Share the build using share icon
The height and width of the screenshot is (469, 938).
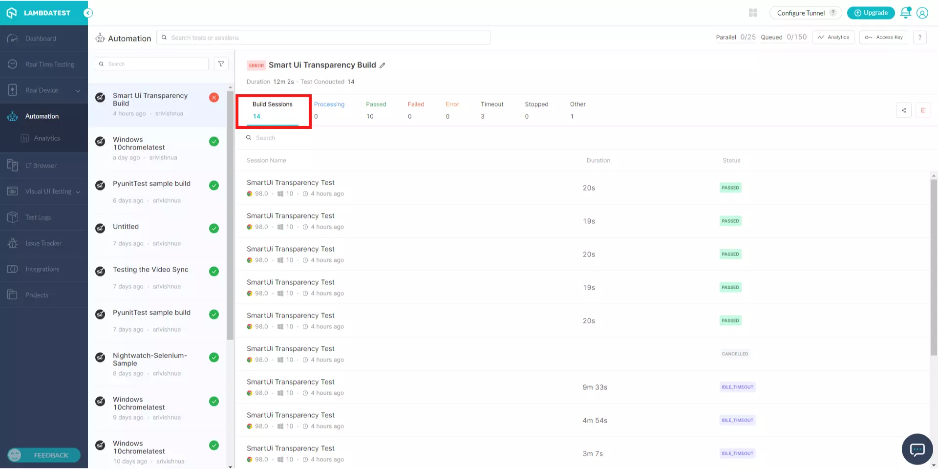(903, 110)
